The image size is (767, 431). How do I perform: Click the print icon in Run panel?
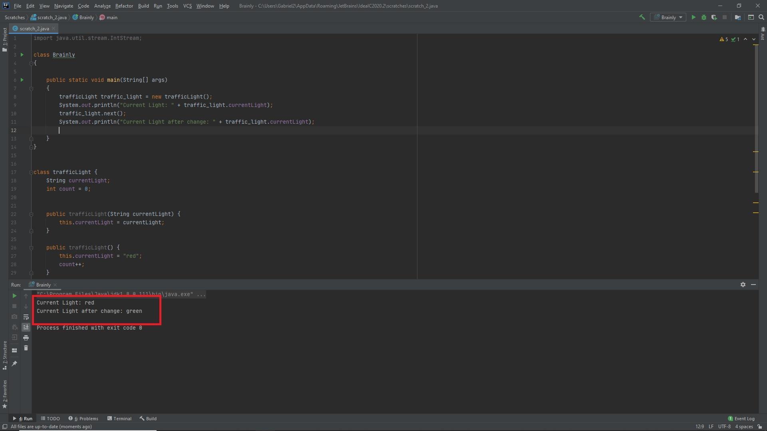tap(26, 338)
